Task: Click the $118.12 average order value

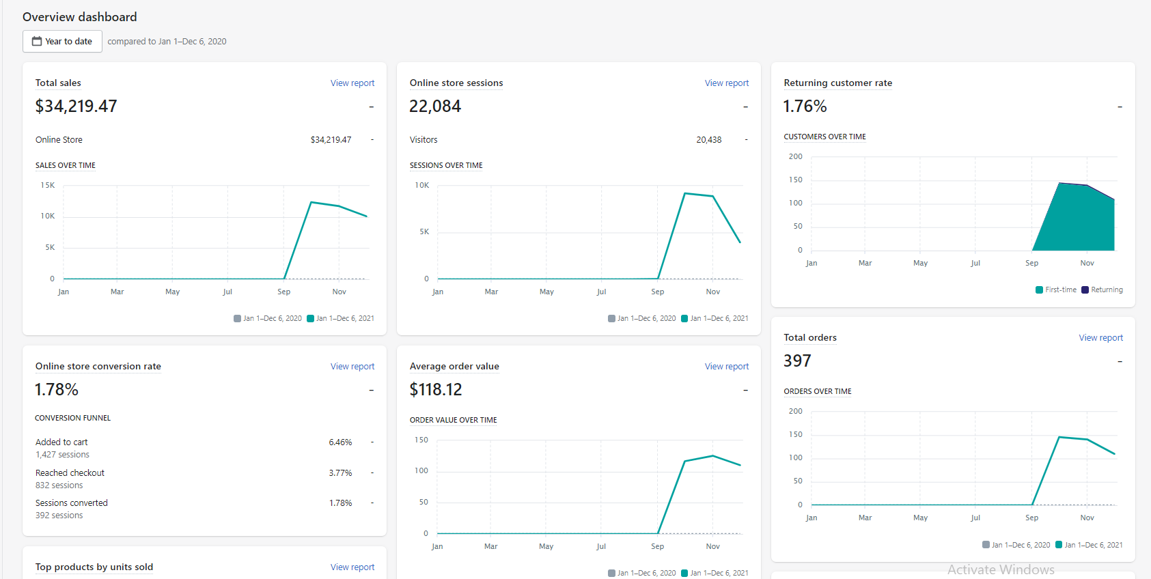Action: coord(436,390)
